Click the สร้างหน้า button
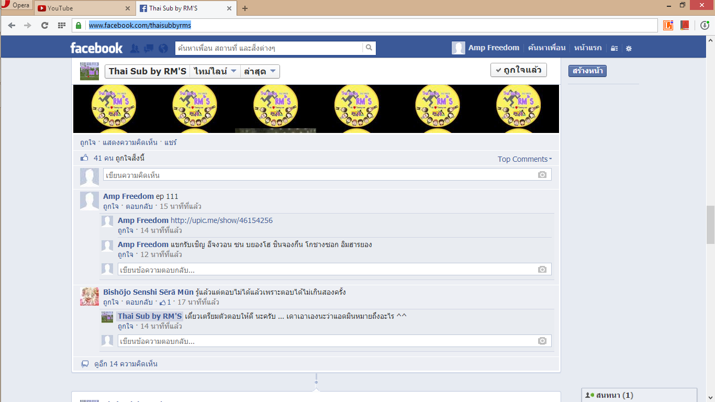The width and height of the screenshot is (715, 402). click(x=587, y=71)
